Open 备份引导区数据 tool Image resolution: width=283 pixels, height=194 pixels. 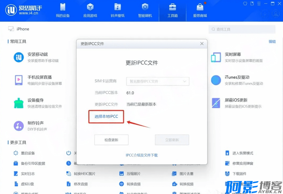[x=29, y=163]
